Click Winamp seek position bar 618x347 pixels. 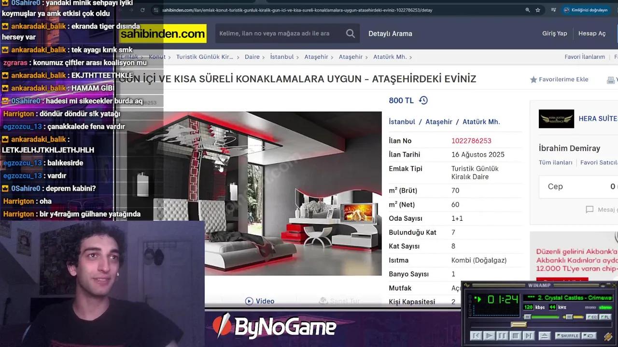coord(541,324)
